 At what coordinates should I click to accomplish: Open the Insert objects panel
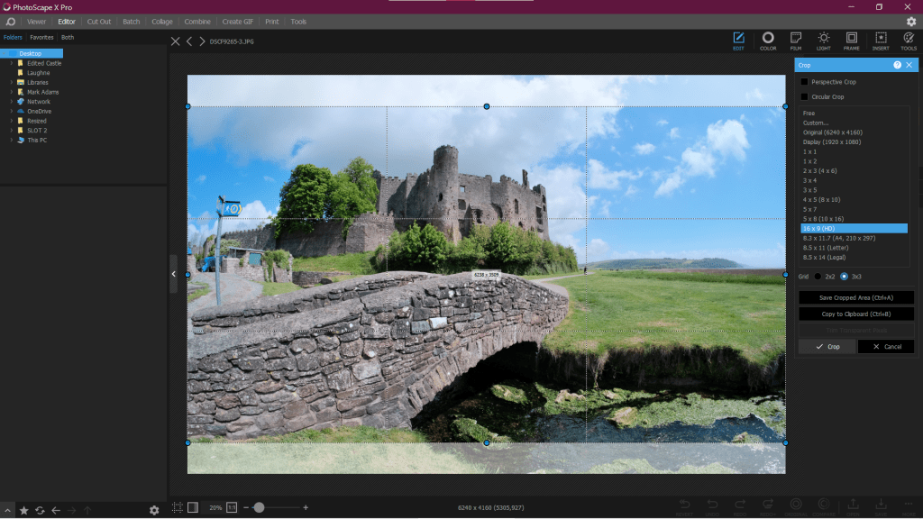[x=880, y=39]
